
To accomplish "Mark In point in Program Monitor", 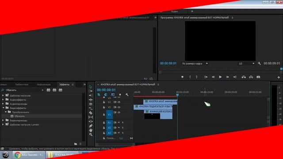I will (x=190, y=77).
